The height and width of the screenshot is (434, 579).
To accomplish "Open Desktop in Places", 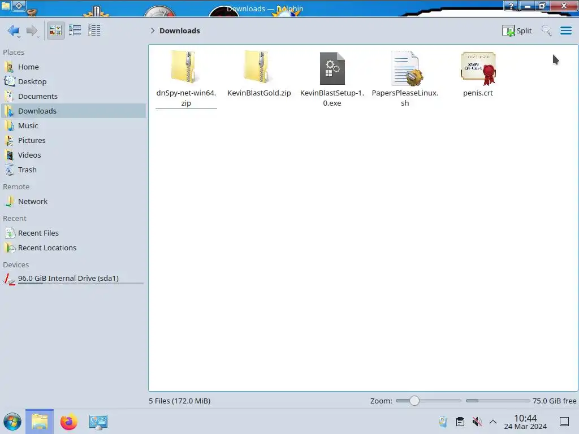I will coord(74,81).
